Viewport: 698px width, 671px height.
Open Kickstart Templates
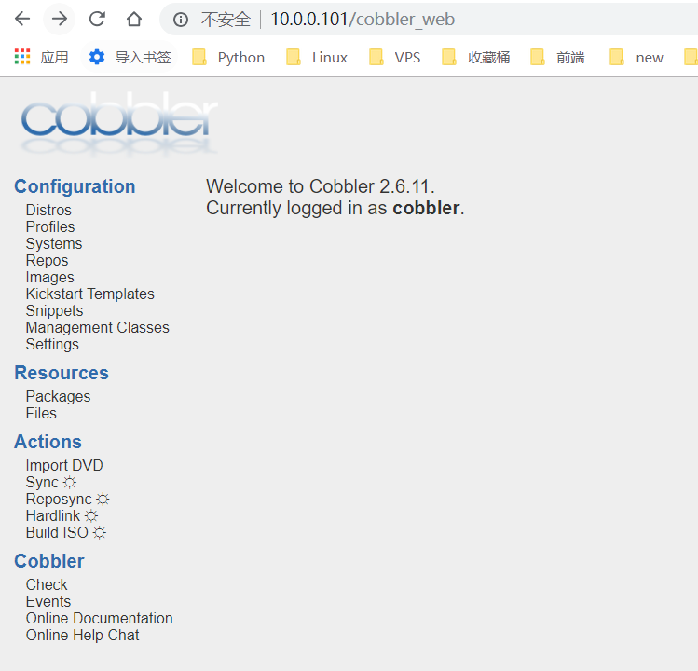(x=89, y=294)
